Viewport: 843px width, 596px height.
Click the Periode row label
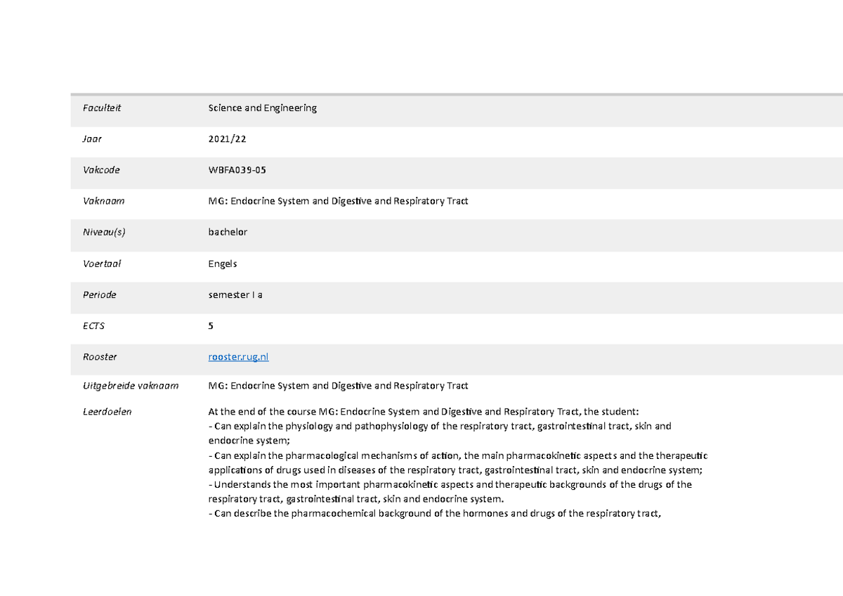coord(100,294)
